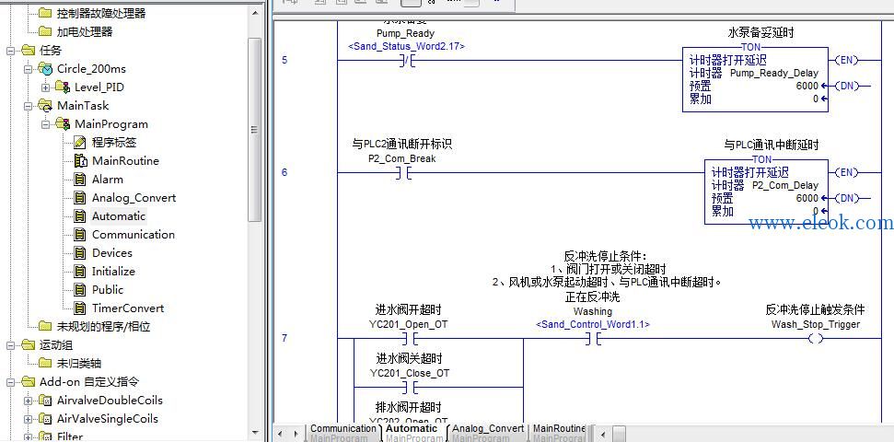
Task: Click the ladder horizontal scrollbar left arrow
Action: click(604, 434)
